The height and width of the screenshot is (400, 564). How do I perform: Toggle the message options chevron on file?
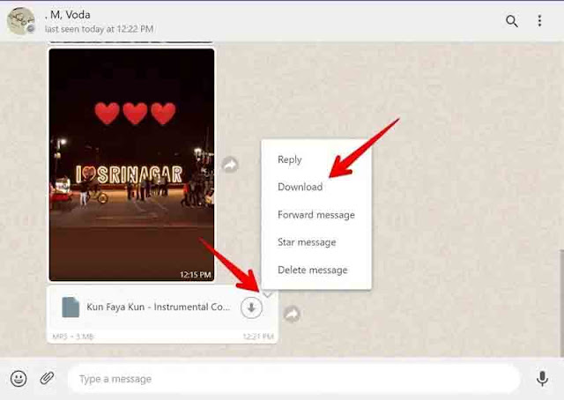point(267,294)
